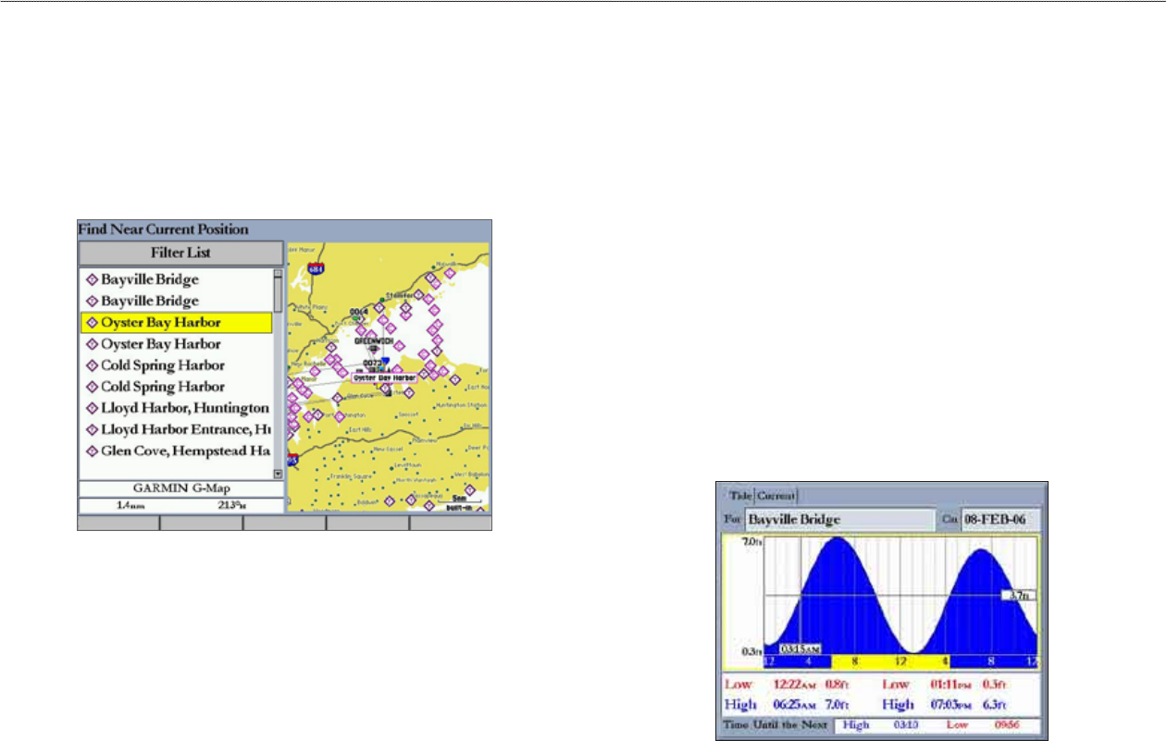Viewport: 1167px width, 741px height.
Task: Click the 7.0ft maximum axis label
Action: click(x=751, y=542)
